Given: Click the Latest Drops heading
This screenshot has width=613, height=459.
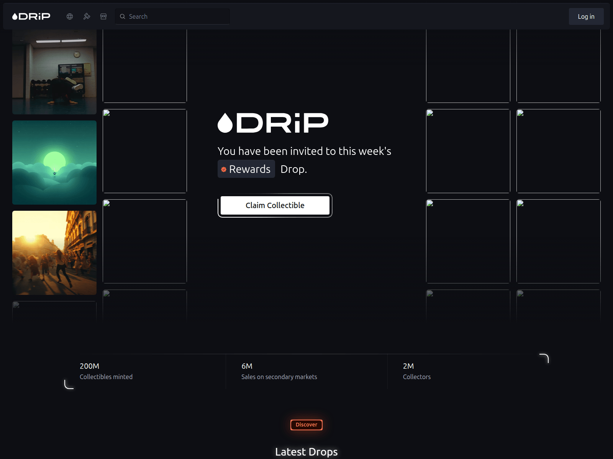Looking at the screenshot, I should [x=306, y=452].
